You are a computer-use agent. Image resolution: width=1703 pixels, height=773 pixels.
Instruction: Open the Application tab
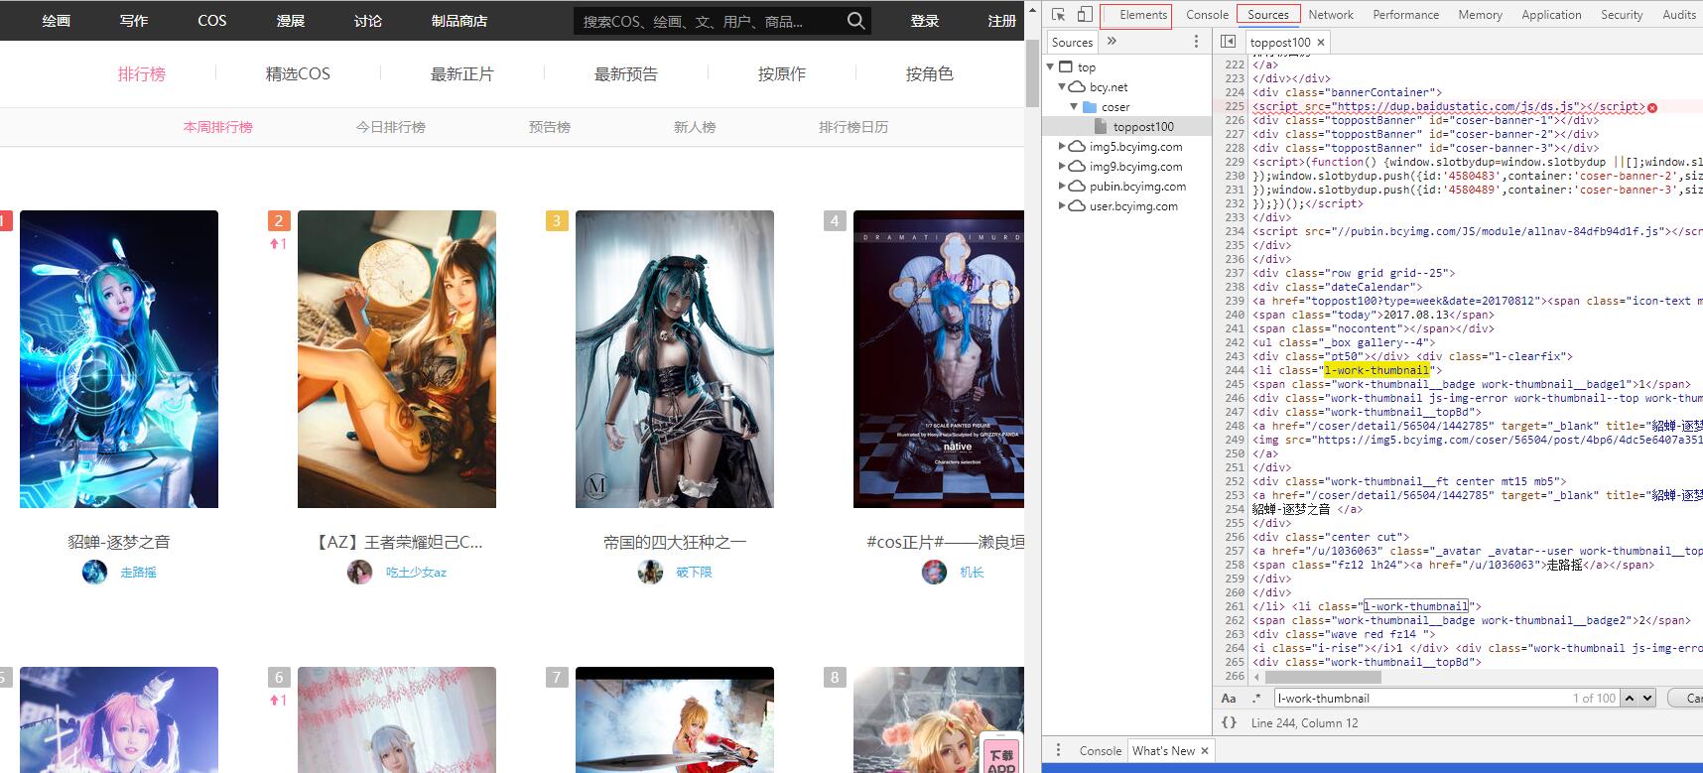[1551, 15]
